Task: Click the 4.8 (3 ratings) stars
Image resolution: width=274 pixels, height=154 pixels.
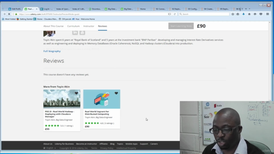Action: [92, 123]
